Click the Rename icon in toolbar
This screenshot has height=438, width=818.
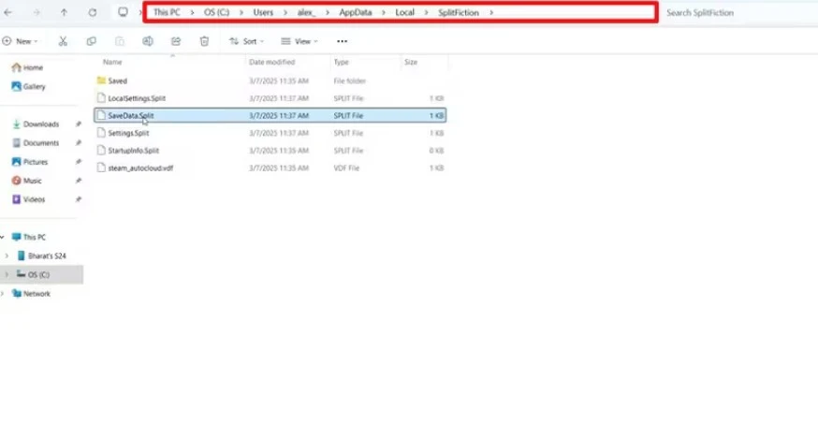[148, 41]
